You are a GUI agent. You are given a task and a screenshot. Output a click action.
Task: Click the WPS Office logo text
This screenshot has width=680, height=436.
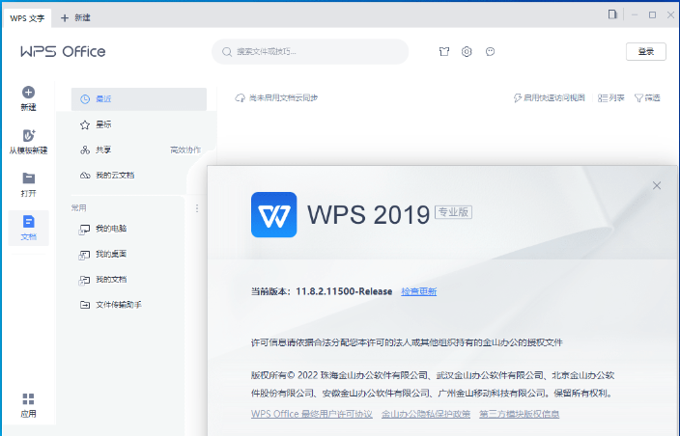click(x=63, y=51)
